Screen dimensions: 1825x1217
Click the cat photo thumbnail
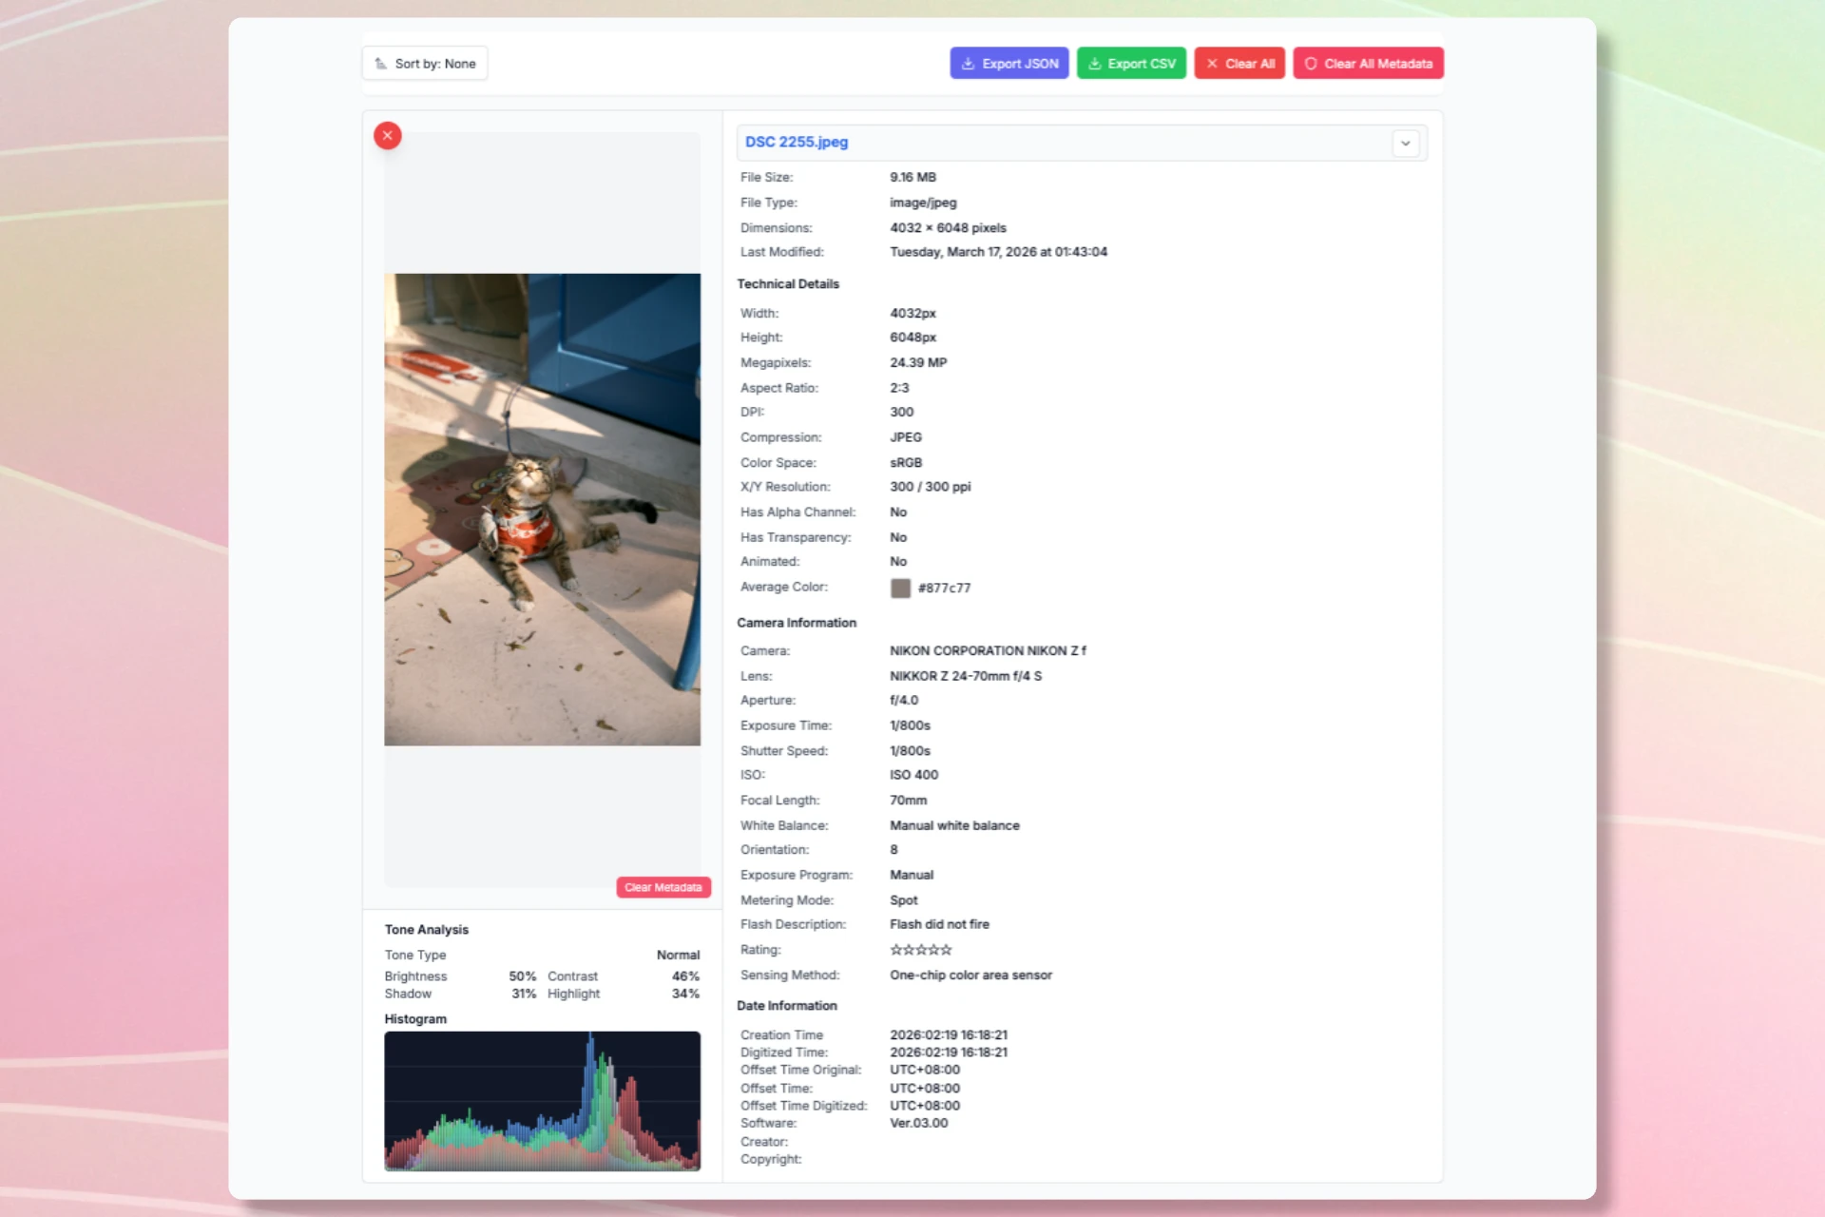pos(542,509)
